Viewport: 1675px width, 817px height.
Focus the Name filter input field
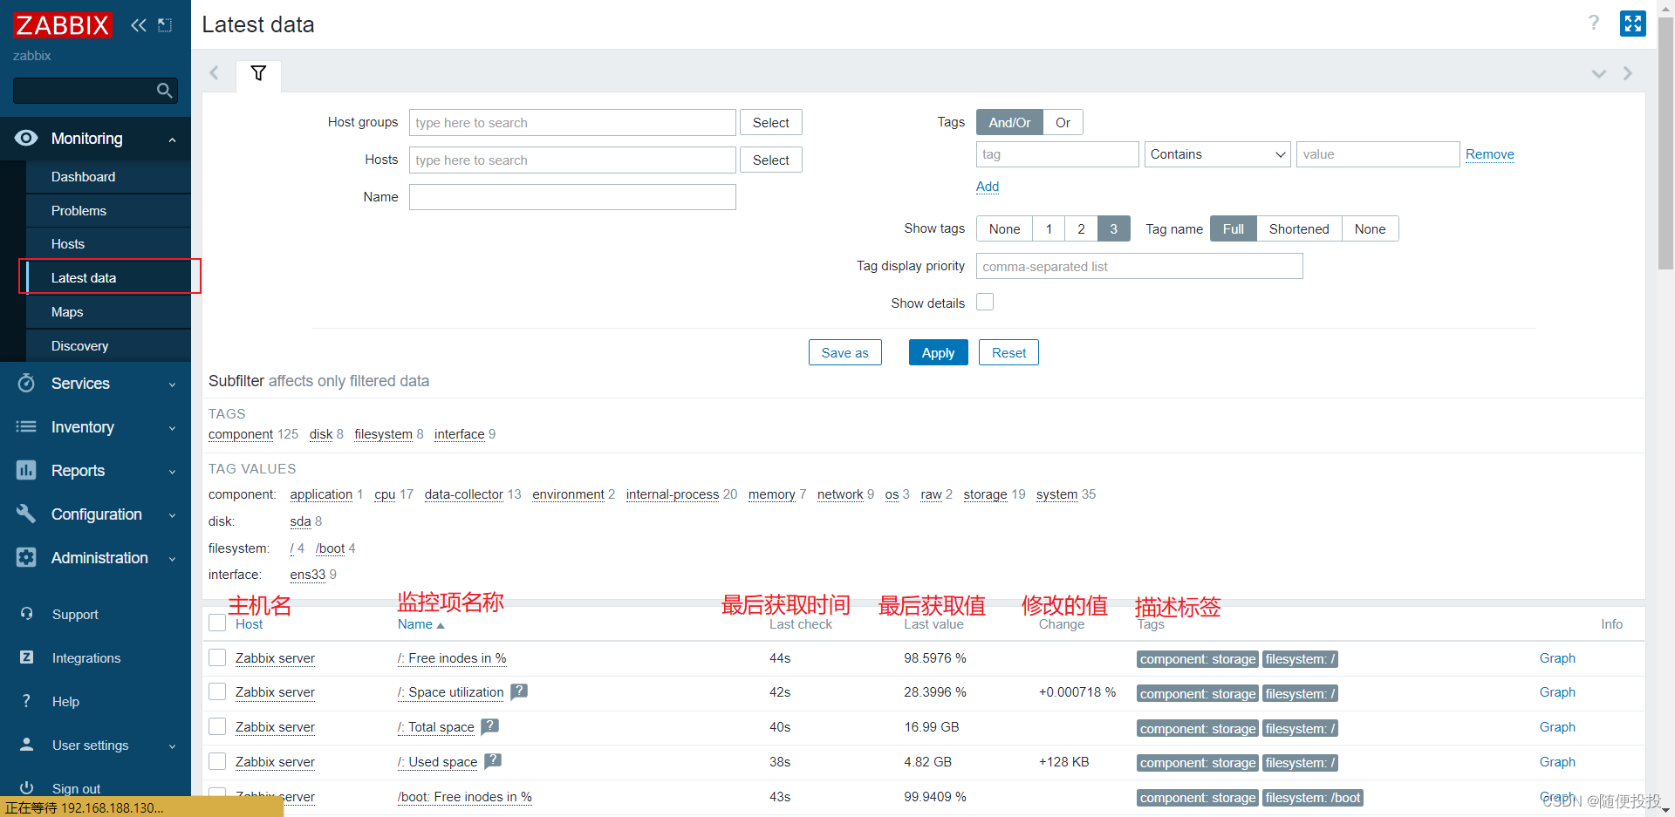(x=572, y=197)
